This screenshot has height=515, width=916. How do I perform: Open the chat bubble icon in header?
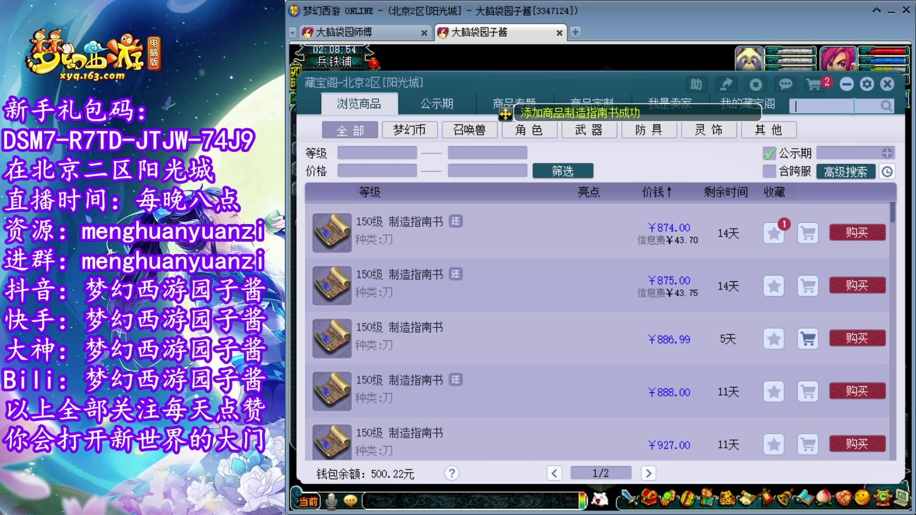click(x=785, y=84)
